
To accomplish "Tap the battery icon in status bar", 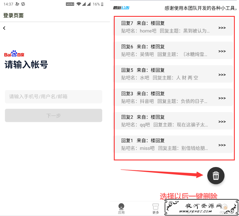I will (x=102, y=4).
